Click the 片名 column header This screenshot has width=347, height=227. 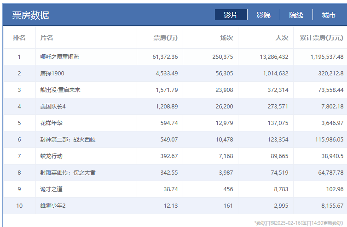pos(47,38)
